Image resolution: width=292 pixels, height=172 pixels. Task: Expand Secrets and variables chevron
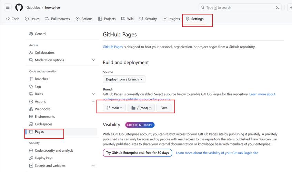click(93, 165)
